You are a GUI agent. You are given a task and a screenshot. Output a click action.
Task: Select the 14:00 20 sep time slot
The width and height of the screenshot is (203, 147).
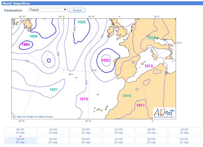point(118,140)
